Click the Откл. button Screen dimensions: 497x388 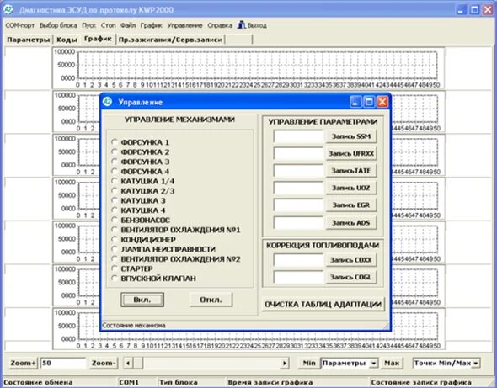coord(211,300)
